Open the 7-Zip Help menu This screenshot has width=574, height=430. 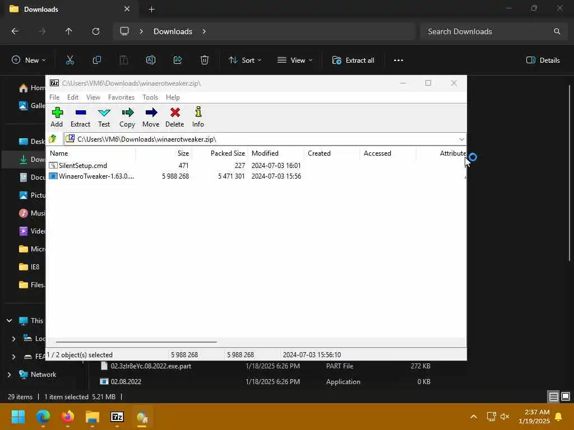173,97
